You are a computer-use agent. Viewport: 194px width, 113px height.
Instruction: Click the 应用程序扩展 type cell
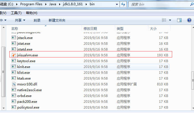(x=126, y=84)
